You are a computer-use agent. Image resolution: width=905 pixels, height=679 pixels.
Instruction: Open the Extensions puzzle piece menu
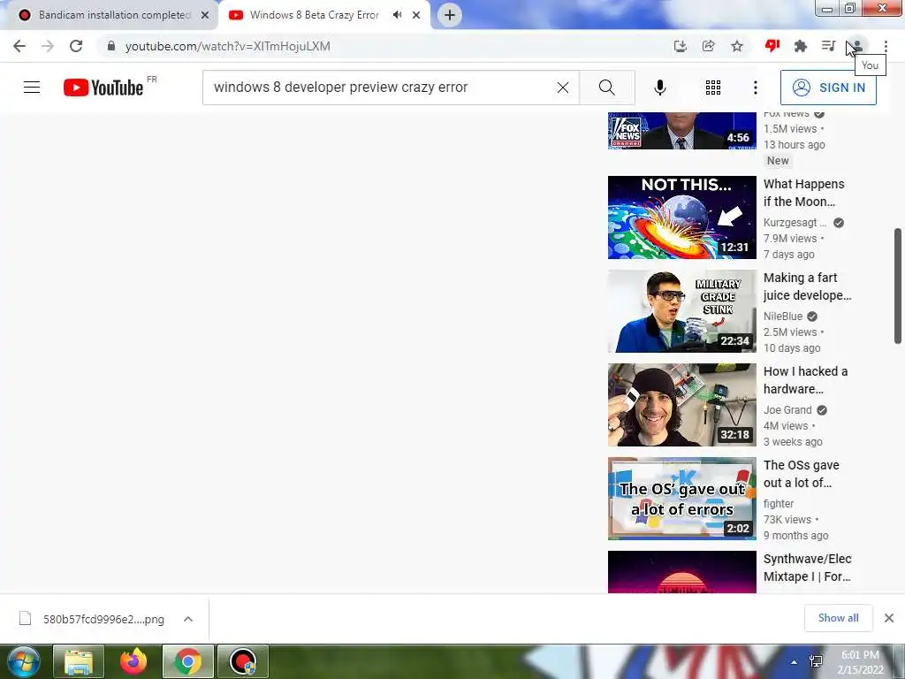pyautogui.click(x=801, y=46)
